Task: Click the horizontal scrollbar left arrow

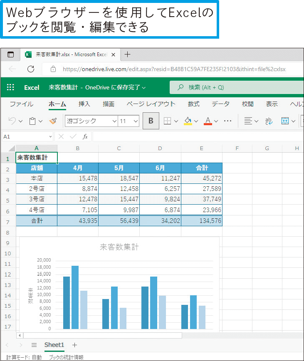Action: click(x=20, y=335)
